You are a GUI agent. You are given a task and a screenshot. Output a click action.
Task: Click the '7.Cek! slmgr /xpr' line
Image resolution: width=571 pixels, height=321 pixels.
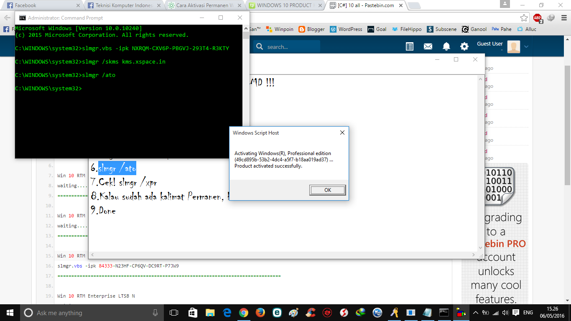(124, 183)
